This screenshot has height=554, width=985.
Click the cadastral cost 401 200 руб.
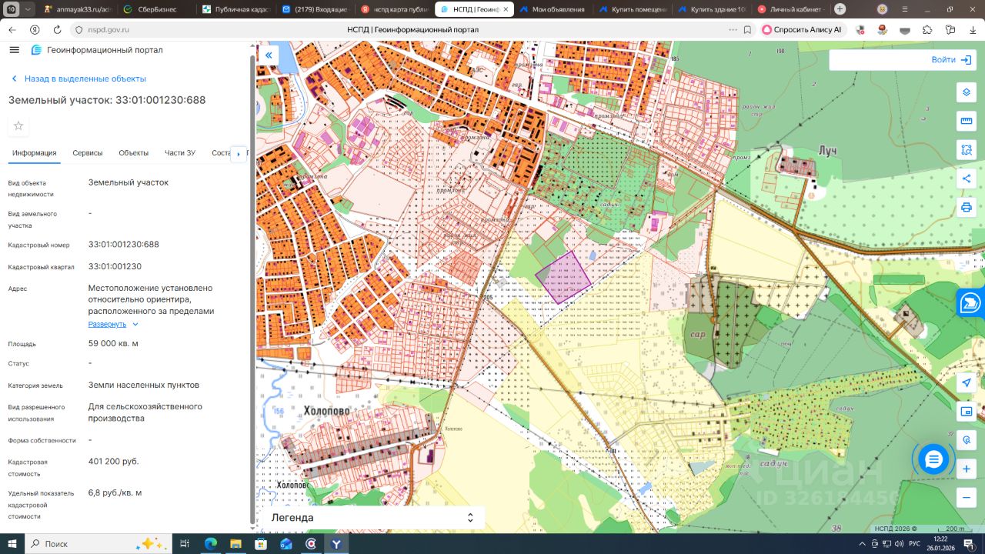(114, 462)
